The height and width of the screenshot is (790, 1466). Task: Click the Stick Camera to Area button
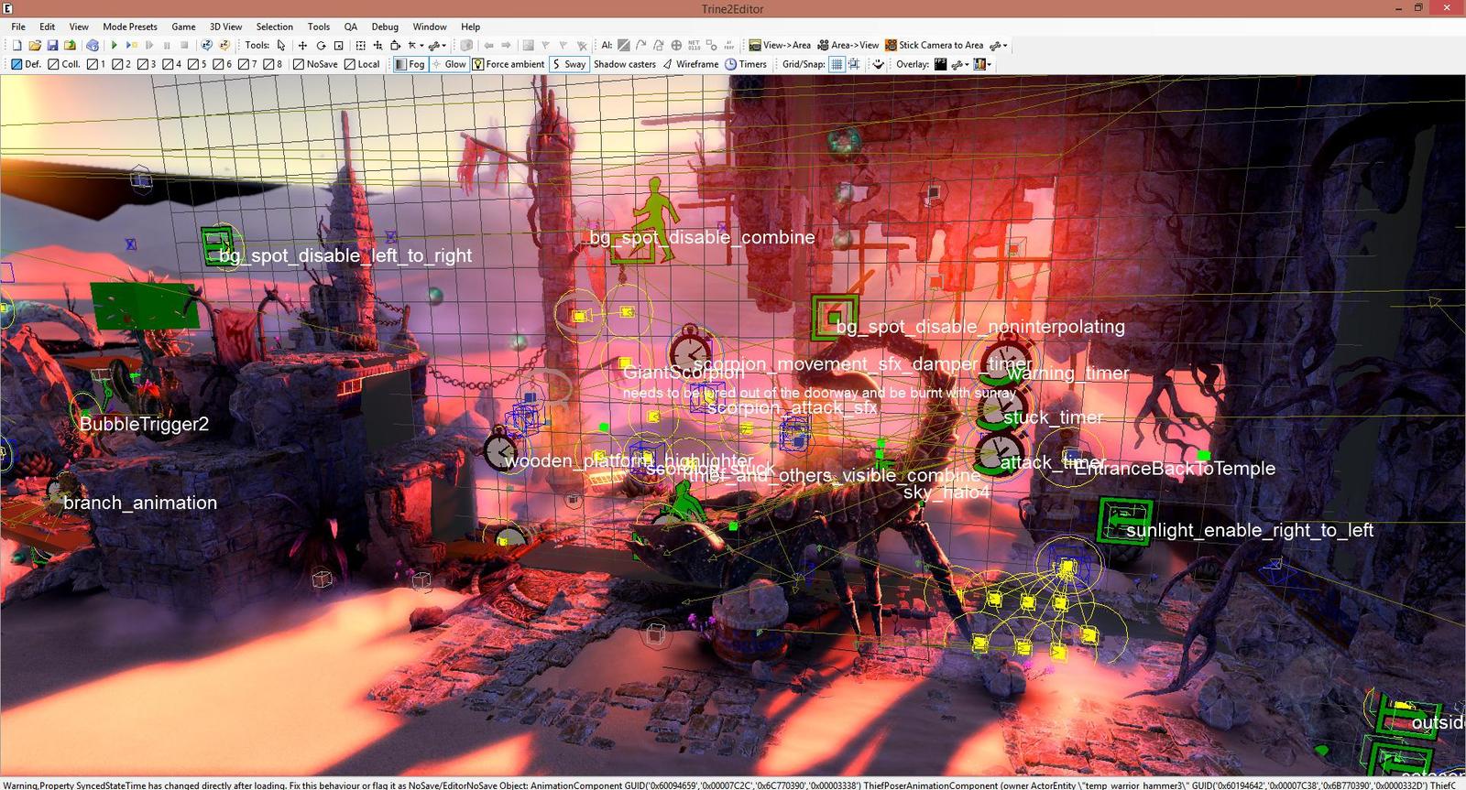[934, 45]
